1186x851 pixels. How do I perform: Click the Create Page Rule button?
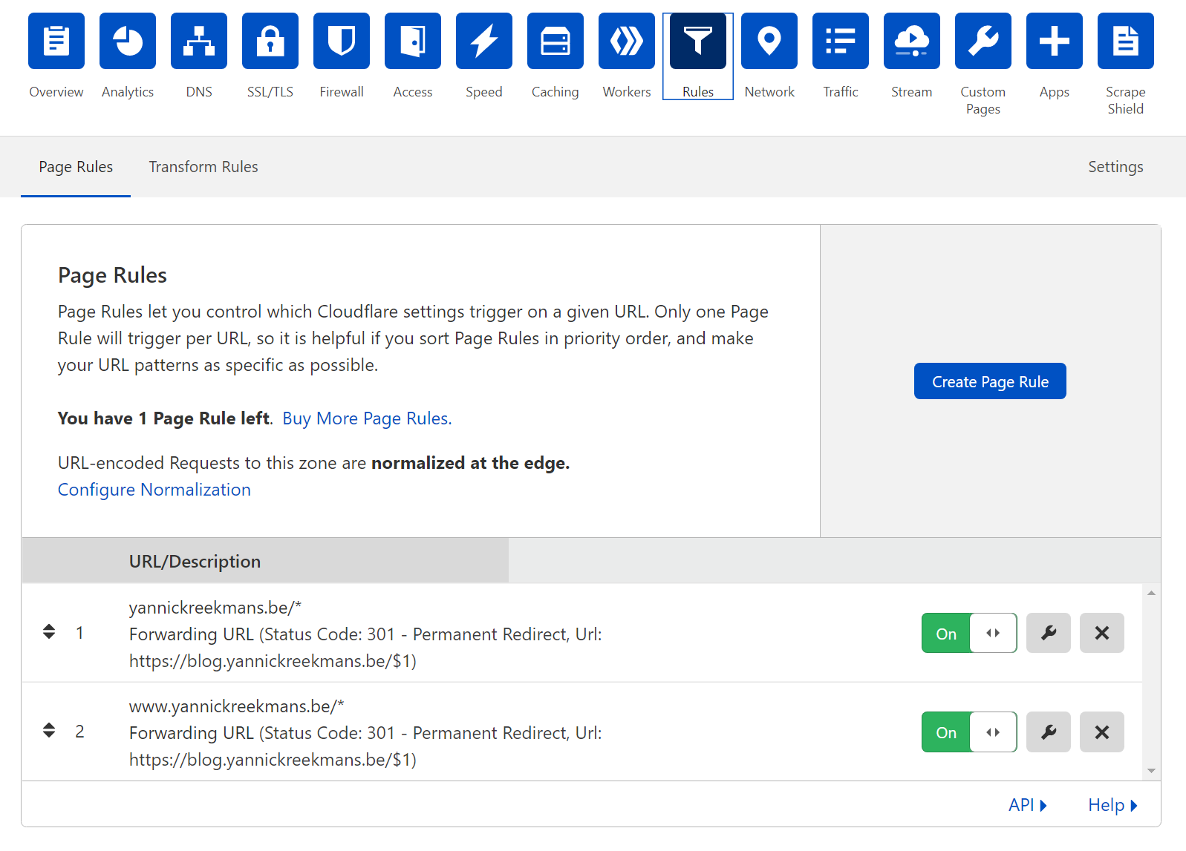click(x=990, y=381)
